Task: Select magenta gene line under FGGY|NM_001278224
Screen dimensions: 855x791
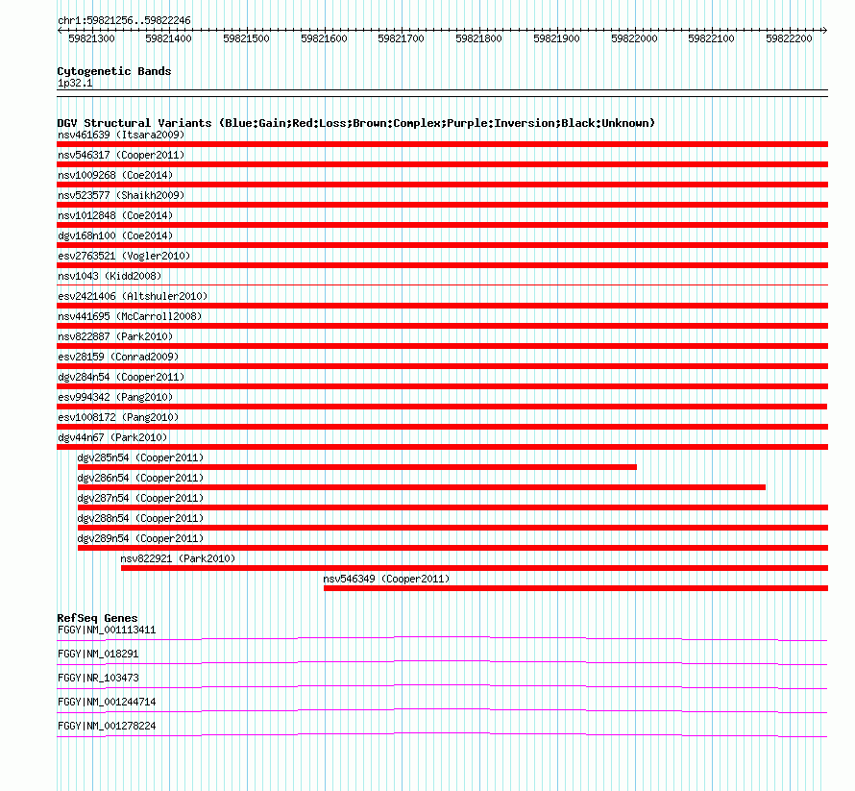Action: (442, 734)
